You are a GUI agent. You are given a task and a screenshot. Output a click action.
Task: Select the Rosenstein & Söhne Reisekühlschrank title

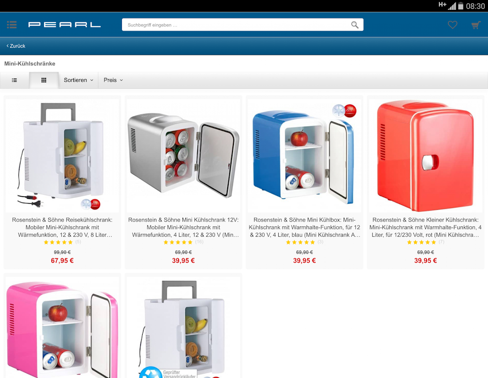62,227
